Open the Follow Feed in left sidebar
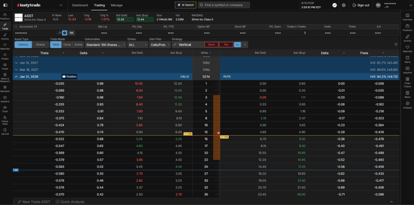This screenshot has width=414, height=205. [x=5, y=120]
